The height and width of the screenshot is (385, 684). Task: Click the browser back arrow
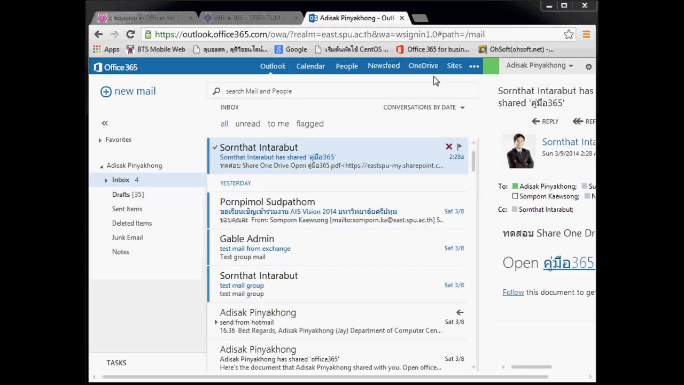pyautogui.click(x=98, y=34)
